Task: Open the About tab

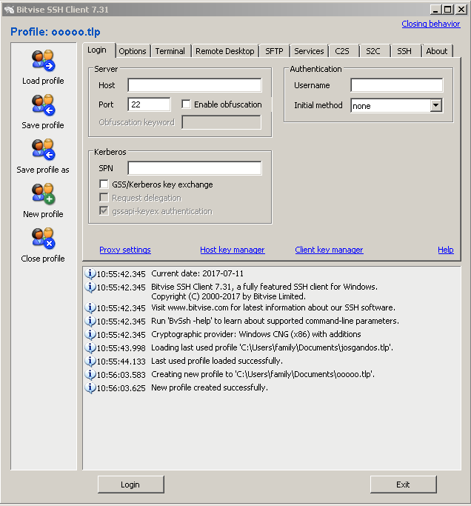Action: (437, 51)
